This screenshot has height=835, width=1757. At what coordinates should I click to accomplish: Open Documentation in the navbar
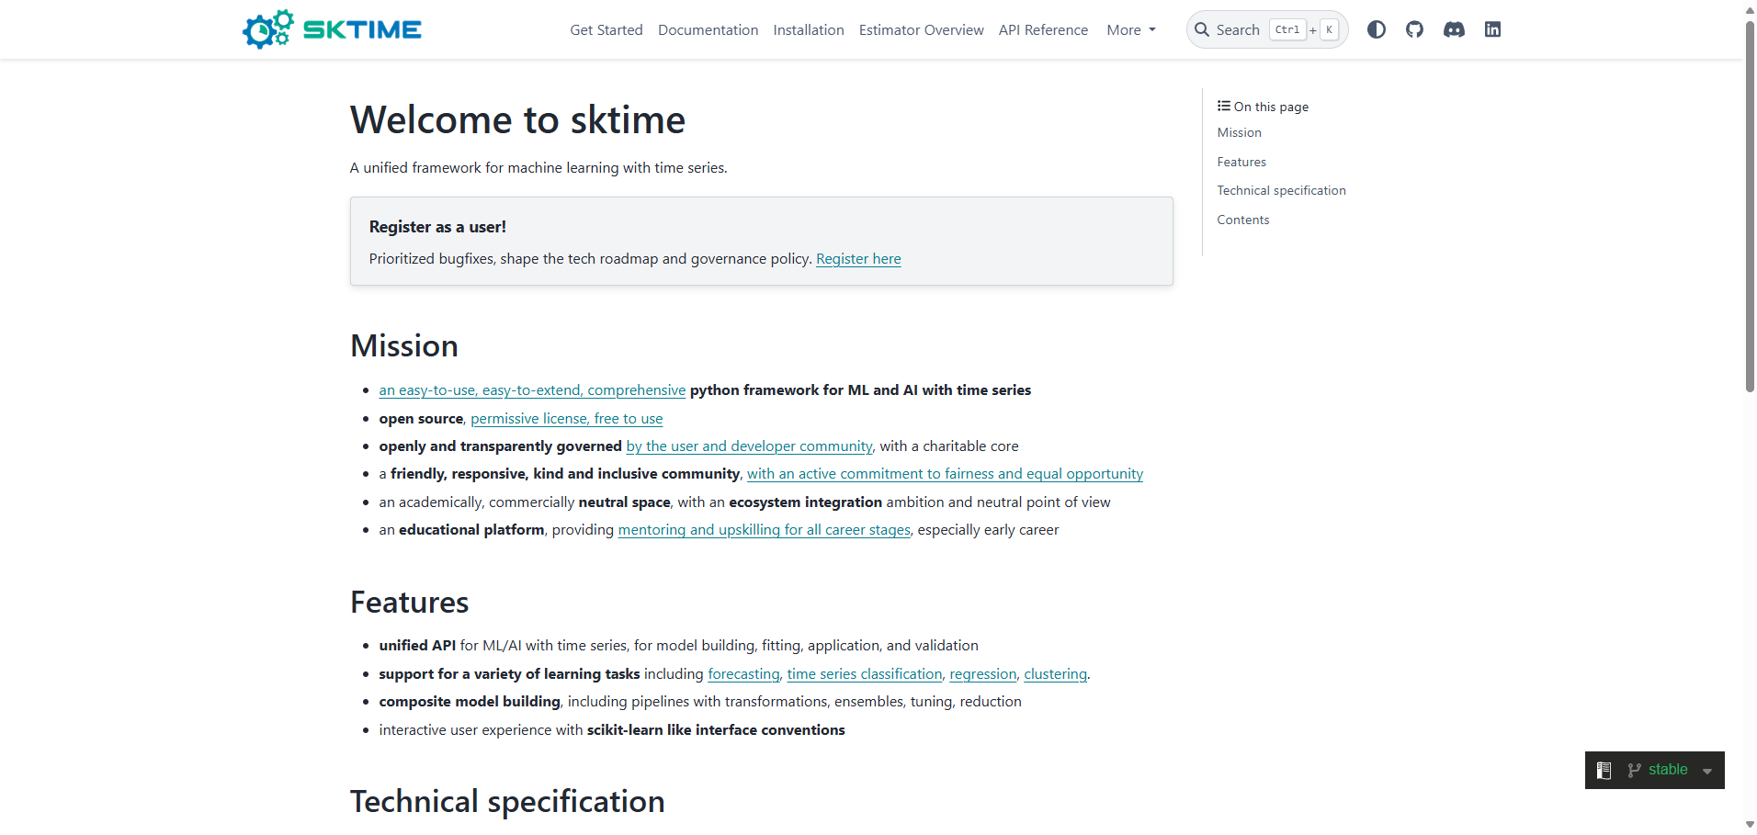708,29
